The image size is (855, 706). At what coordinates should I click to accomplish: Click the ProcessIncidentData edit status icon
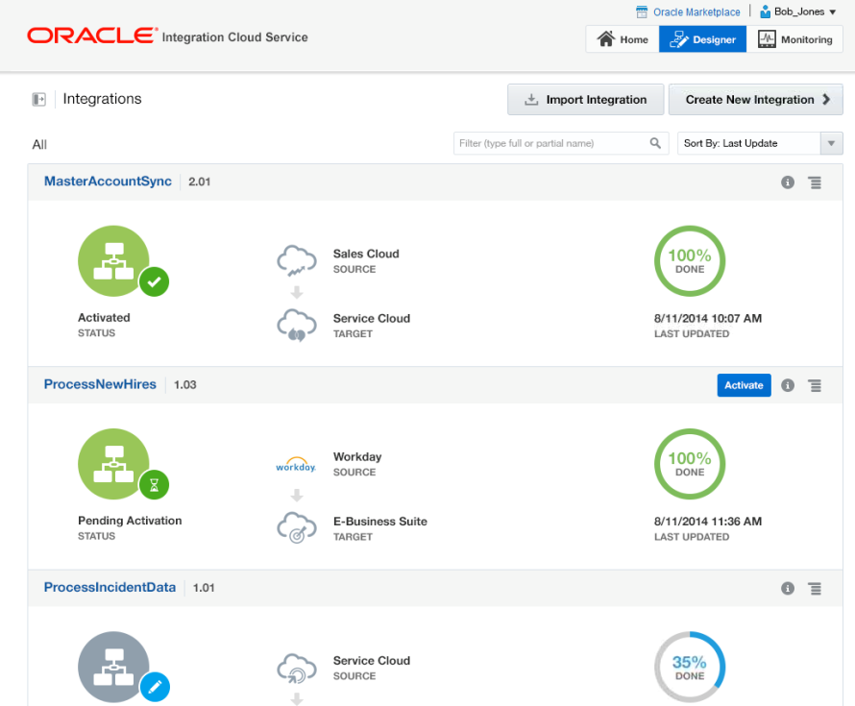tap(155, 688)
